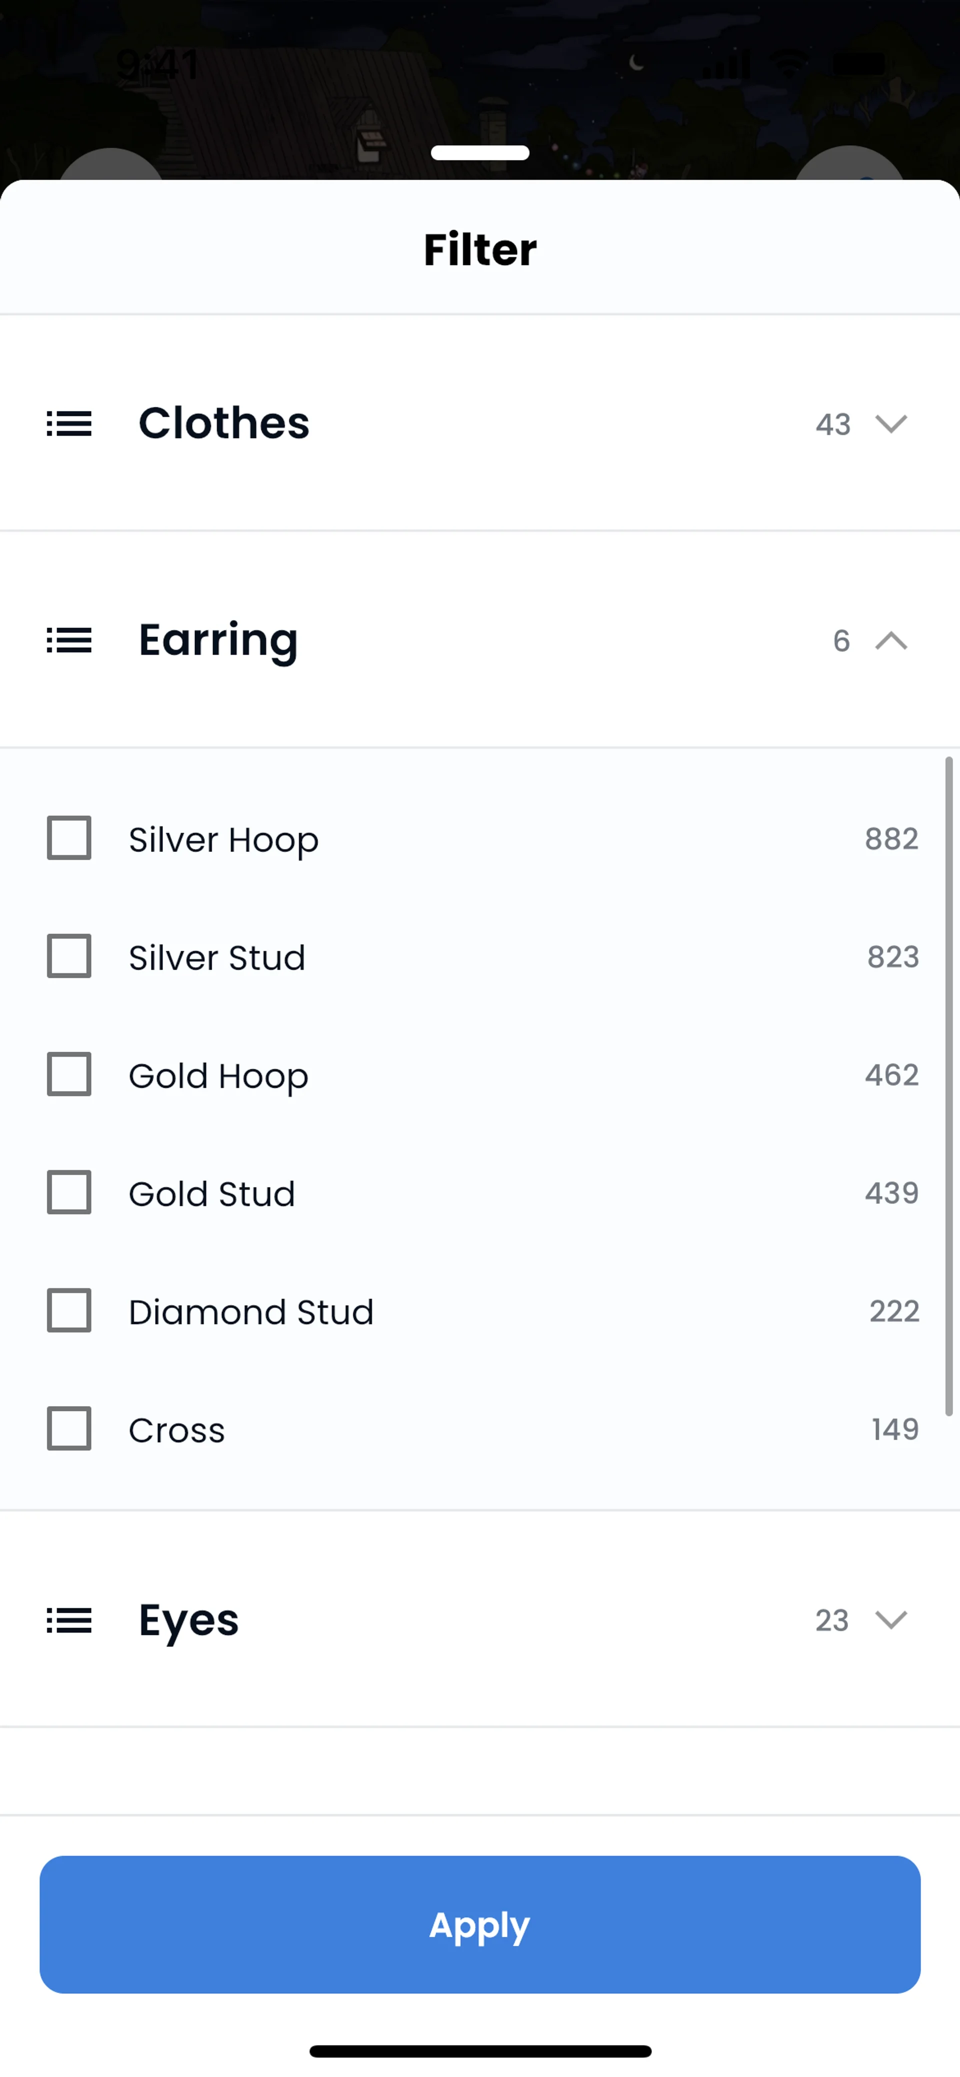960x2077 pixels.
Task: Tap the Earring heading text
Action: [218, 640]
